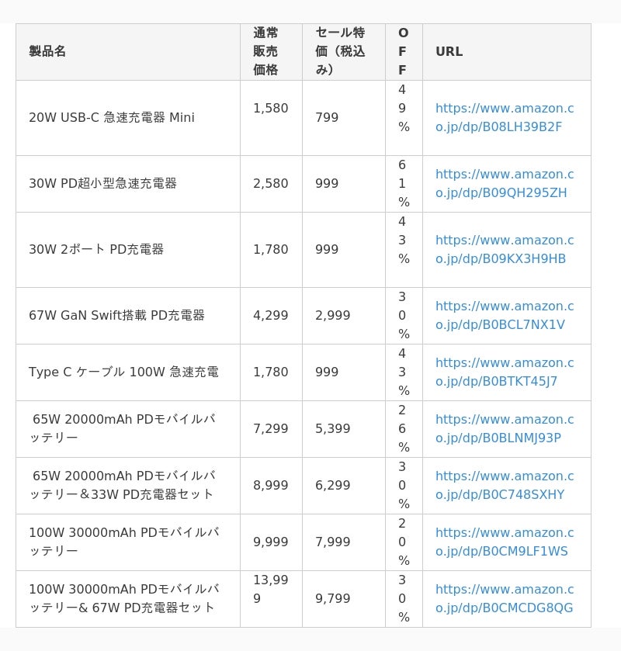Viewport: 621px width, 651px height.
Task: Click the regular price 8,999
Action: pos(271,486)
